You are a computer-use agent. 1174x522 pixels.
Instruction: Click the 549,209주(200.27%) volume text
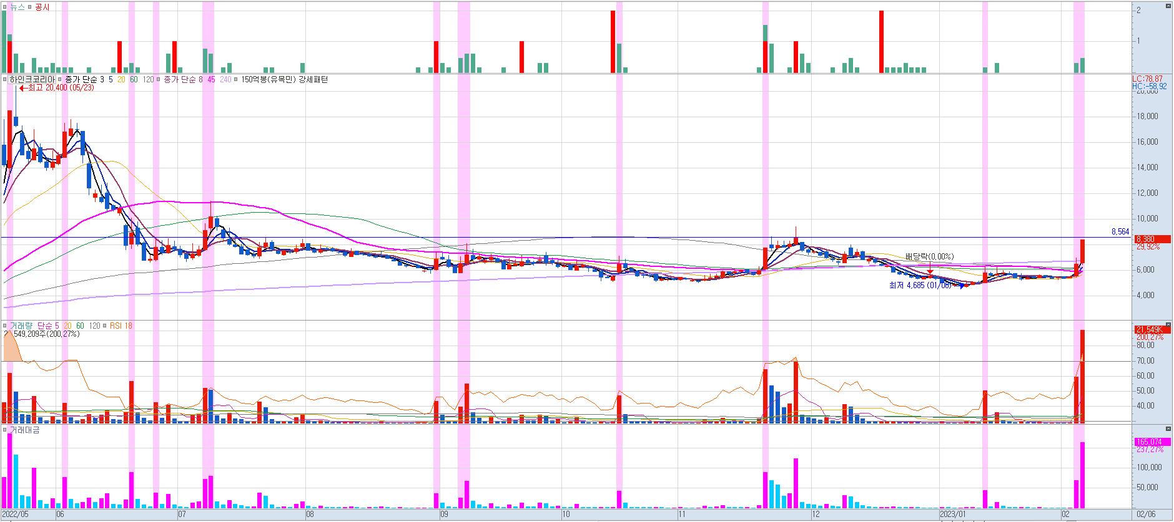click(46, 334)
